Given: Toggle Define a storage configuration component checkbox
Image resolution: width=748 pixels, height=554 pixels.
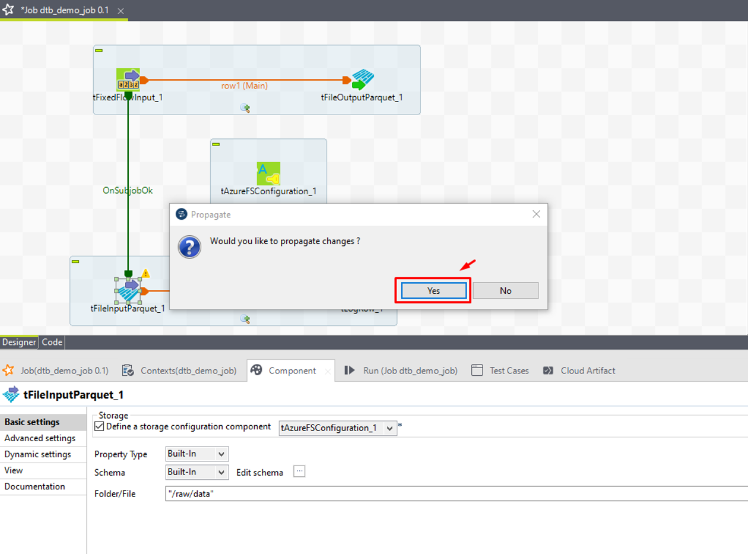Looking at the screenshot, I should coord(100,426).
